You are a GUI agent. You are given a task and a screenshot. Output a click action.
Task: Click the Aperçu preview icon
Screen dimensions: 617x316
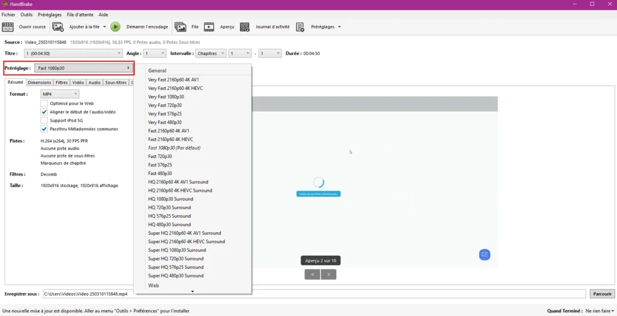(209, 27)
